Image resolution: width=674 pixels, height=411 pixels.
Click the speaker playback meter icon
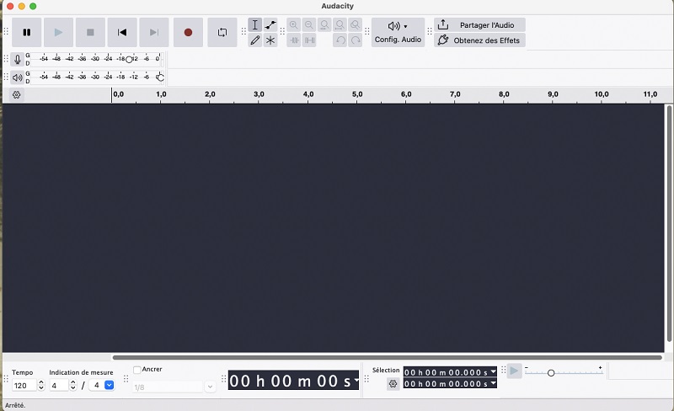click(18, 77)
